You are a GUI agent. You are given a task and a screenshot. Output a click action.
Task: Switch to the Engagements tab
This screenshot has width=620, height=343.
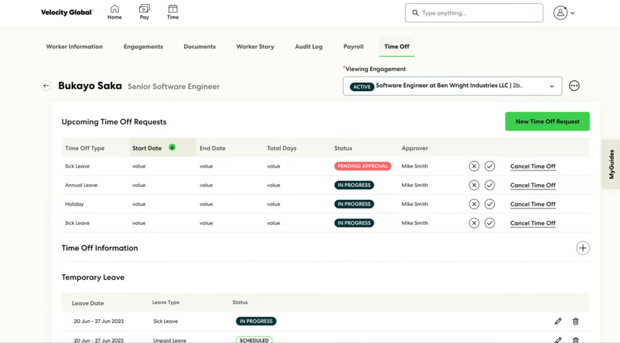click(x=143, y=46)
